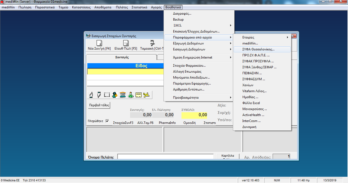
Task: Open the Πώληση menu
Action: pos(25,7)
